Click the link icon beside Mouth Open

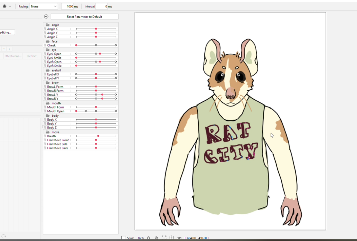point(45,111)
